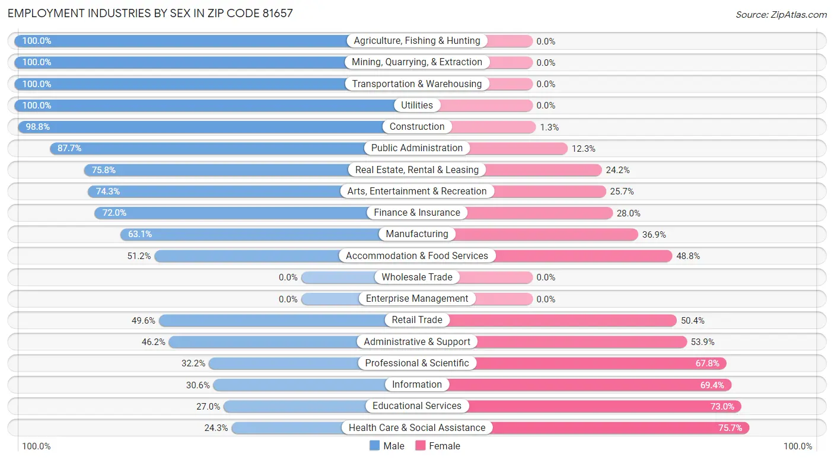The width and height of the screenshot is (834, 460).
Task: Select the Wholesale Trade label
Action: point(417,277)
